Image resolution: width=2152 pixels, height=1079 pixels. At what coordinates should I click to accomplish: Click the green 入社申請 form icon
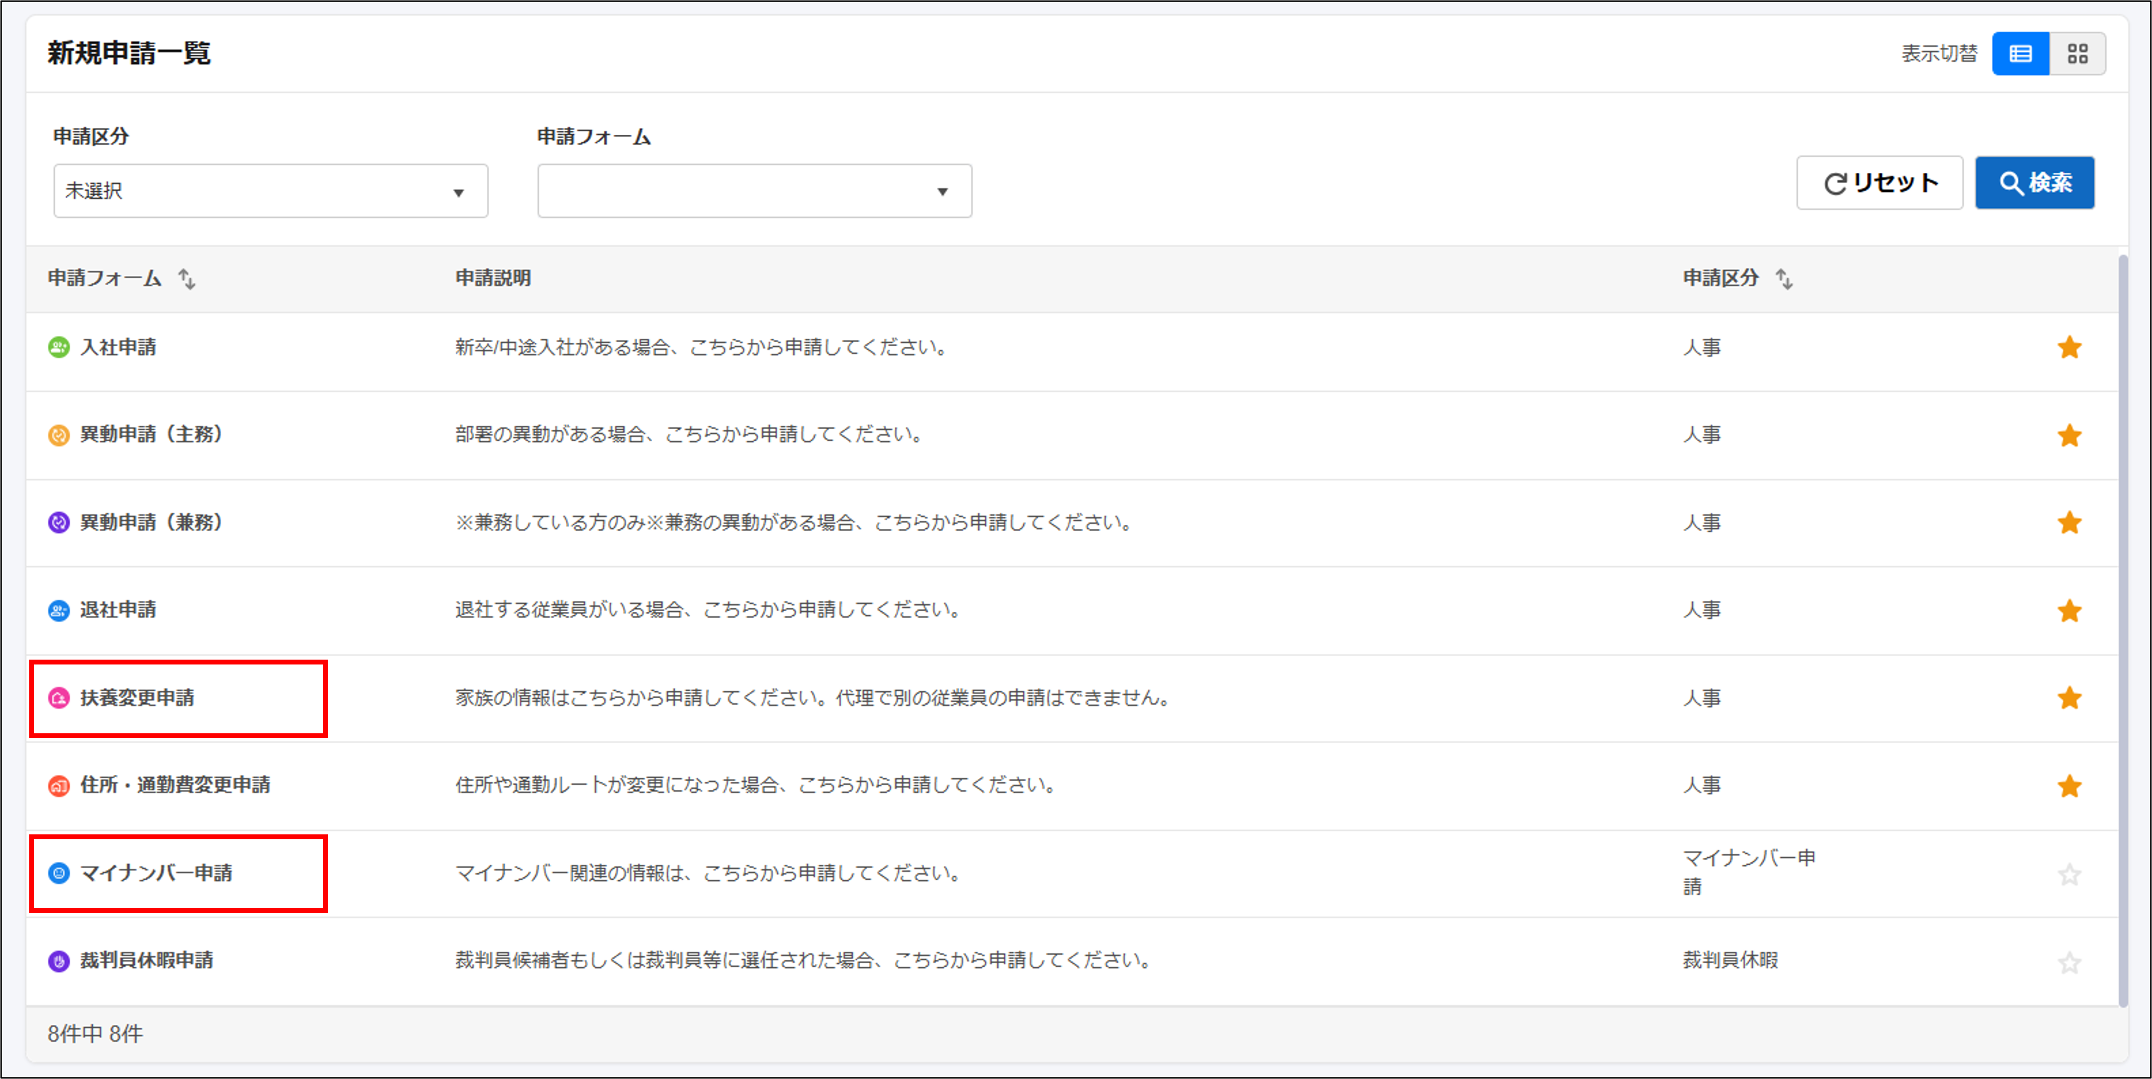59,348
